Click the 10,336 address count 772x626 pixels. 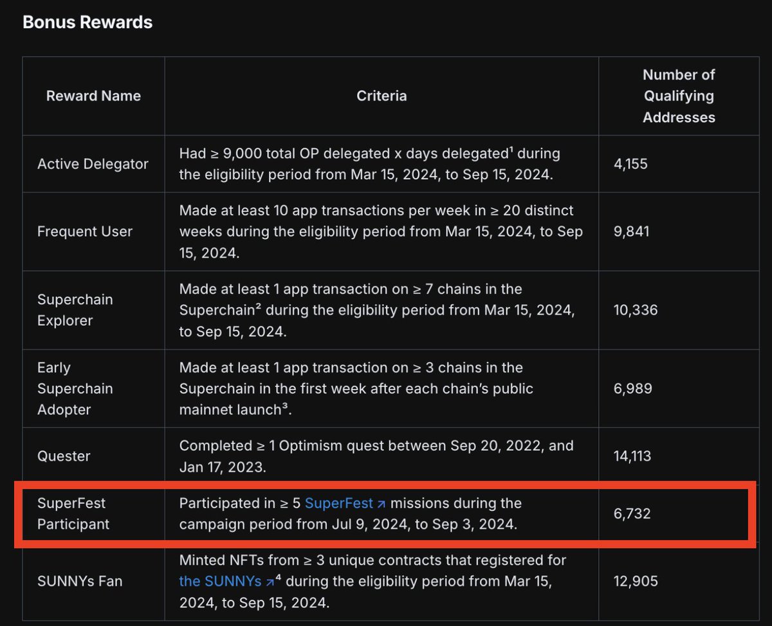pos(636,310)
